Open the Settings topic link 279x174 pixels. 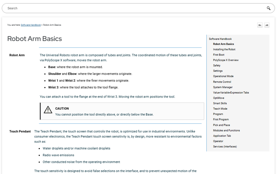pyautogui.click(x=218, y=71)
